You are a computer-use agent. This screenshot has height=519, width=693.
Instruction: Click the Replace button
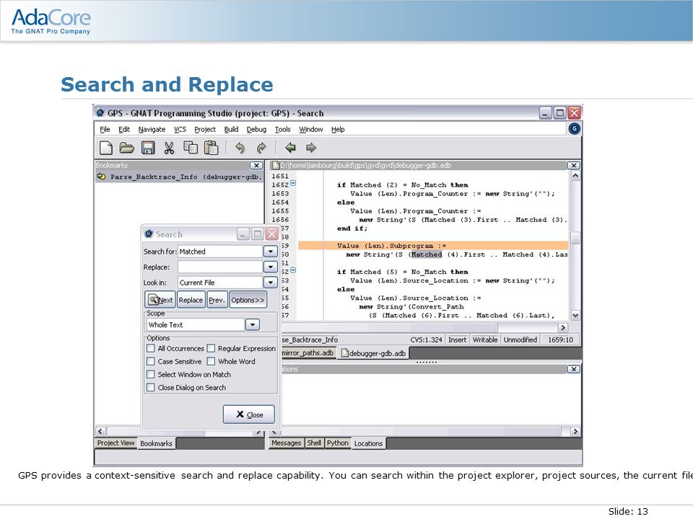tap(191, 300)
